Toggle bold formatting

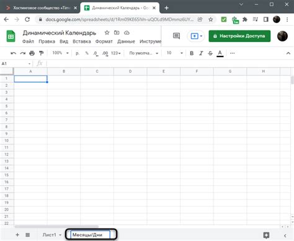192,53
